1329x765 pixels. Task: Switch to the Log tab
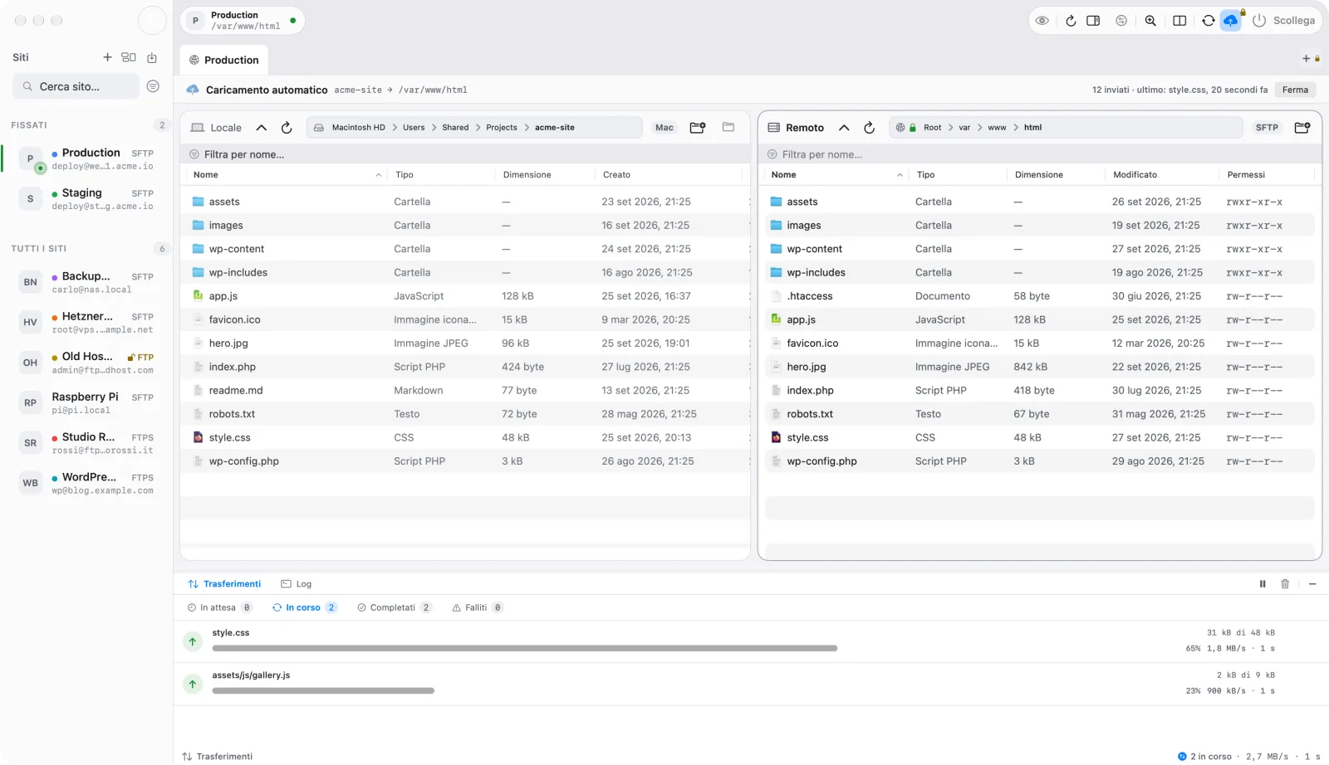point(297,584)
